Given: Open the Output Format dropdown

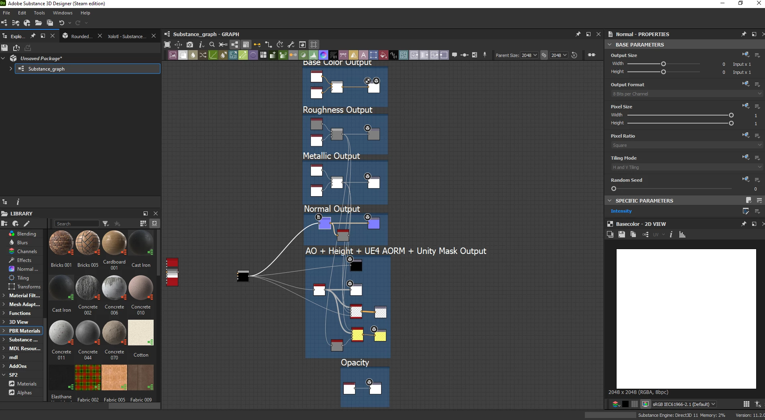Looking at the screenshot, I should tap(686, 94).
